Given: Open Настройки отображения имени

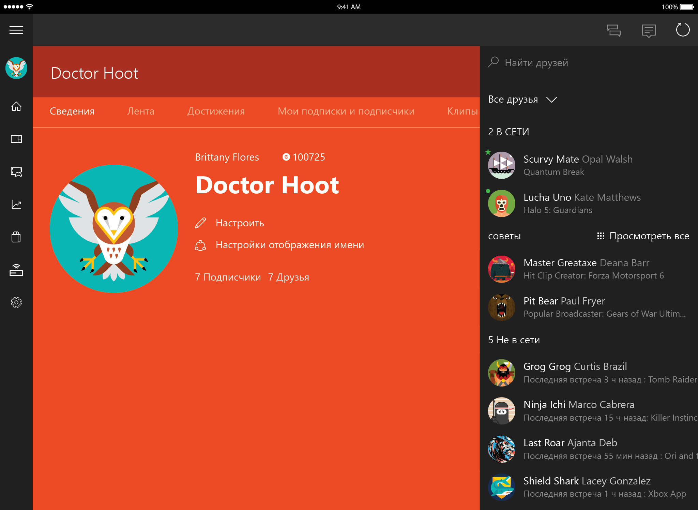Looking at the screenshot, I should [x=289, y=245].
